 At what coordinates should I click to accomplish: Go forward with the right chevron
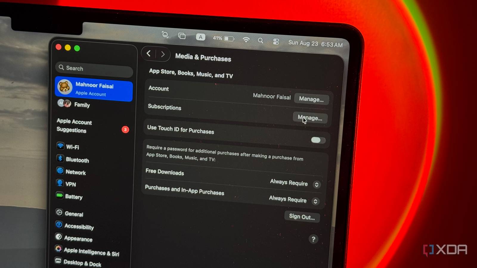click(163, 54)
